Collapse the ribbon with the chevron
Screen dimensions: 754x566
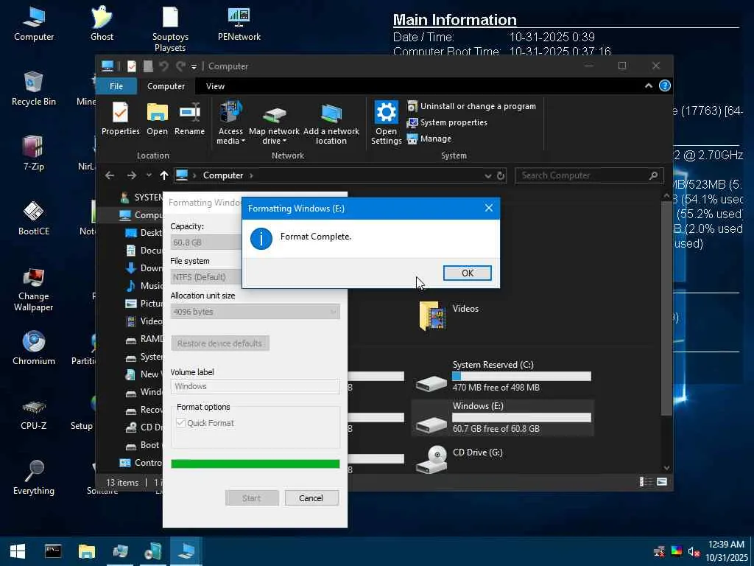[648, 85]
